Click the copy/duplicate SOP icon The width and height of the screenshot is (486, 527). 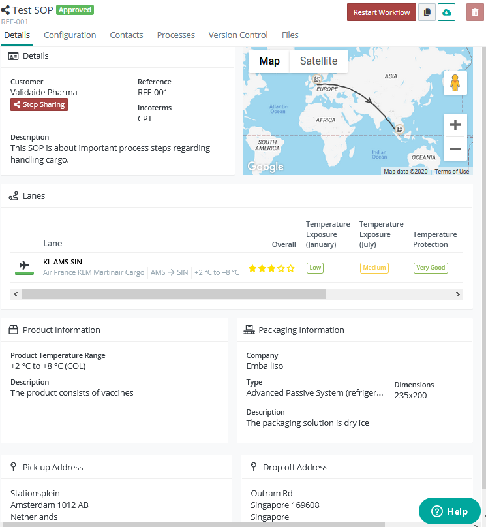click(x=427, y=12)
